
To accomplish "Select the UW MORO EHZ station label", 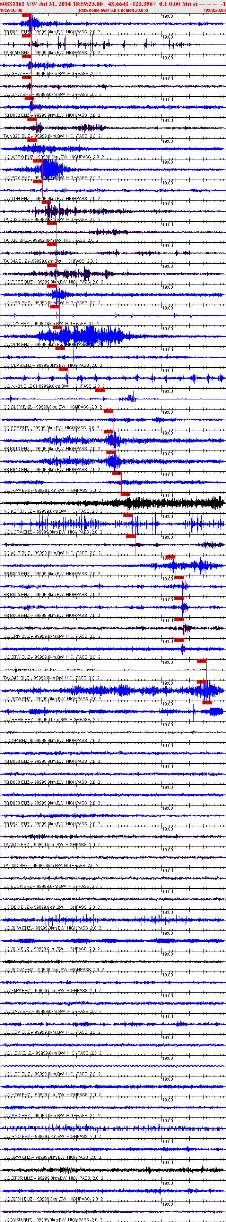I will click(x=53, y=157).
